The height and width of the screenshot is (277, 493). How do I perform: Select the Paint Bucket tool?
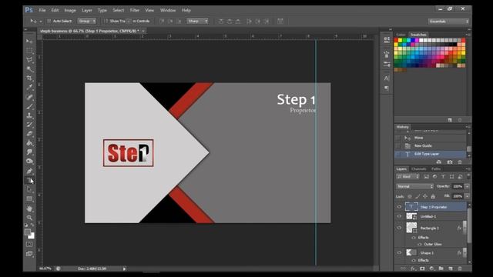pyautogui.click(x=29, y=143)
